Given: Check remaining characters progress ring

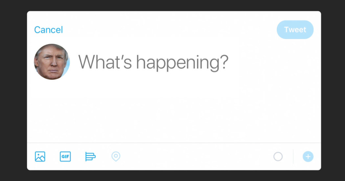Looking at the screenshot, I should (278, 157).
